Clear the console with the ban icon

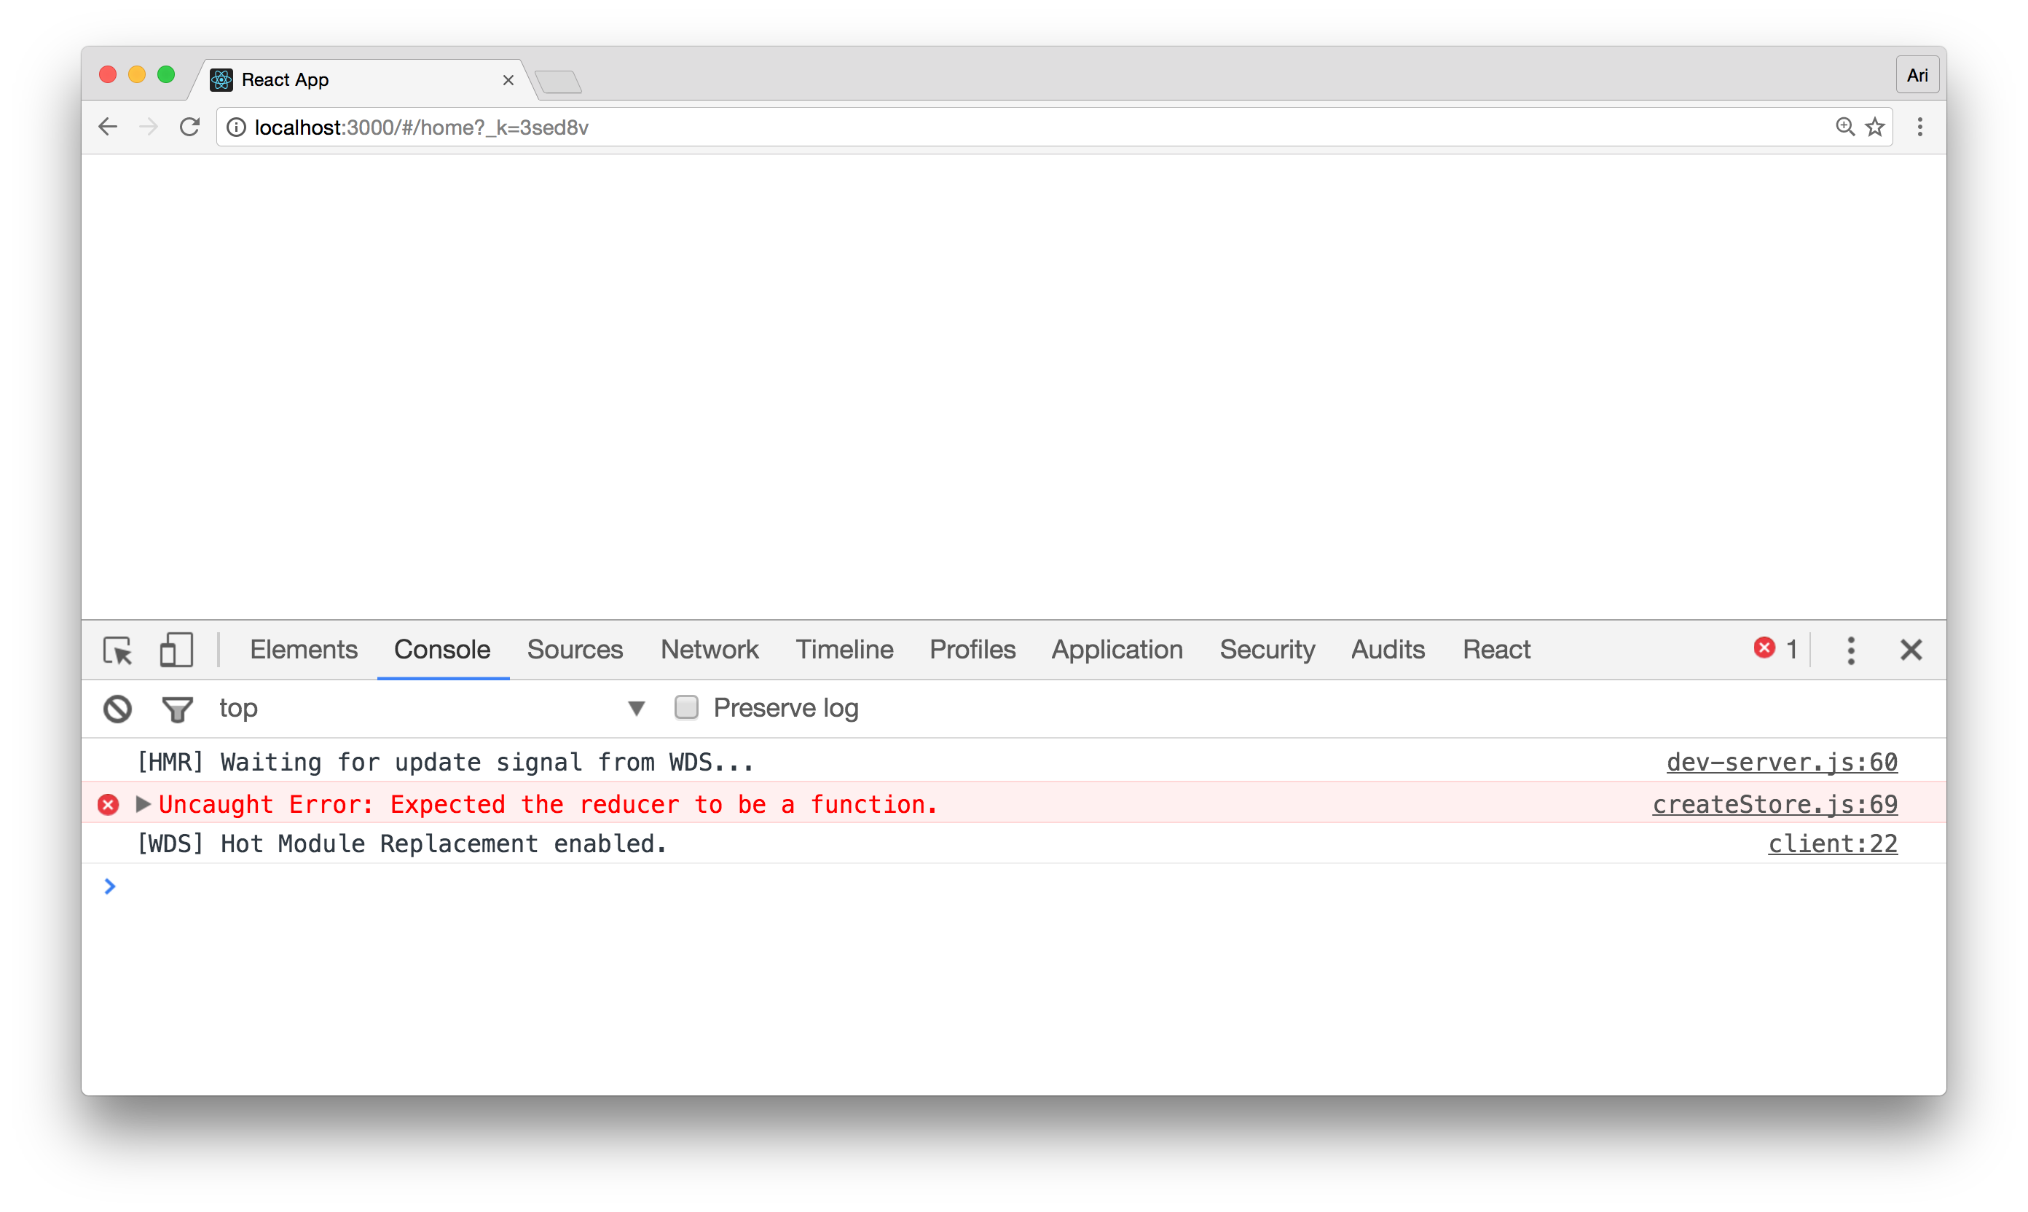click(117, 709)
